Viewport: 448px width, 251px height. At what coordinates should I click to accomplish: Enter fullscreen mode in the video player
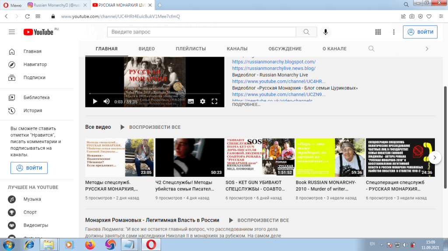click(214, 101)
